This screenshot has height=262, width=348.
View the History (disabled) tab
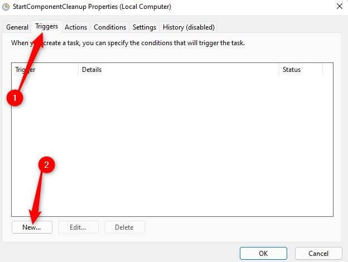pos(188,27)
